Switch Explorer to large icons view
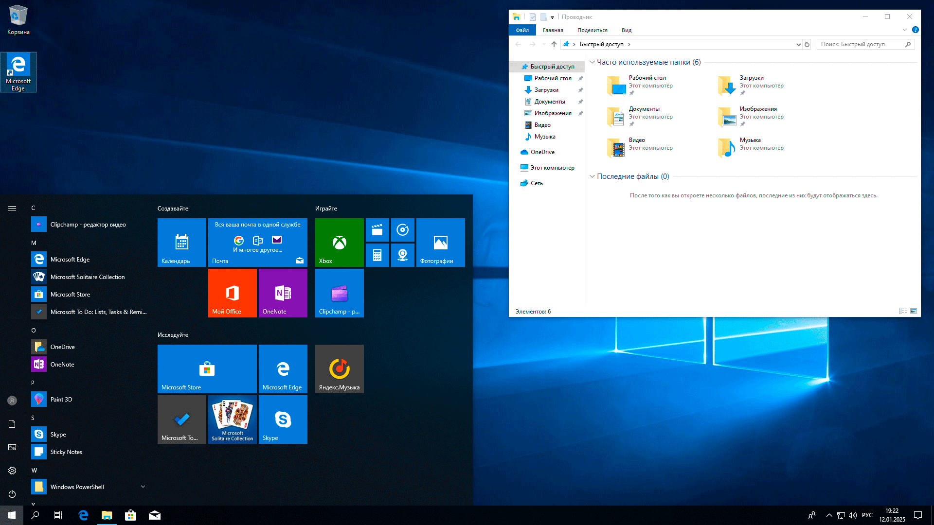The image size is (934, 525). coord(914,311)
